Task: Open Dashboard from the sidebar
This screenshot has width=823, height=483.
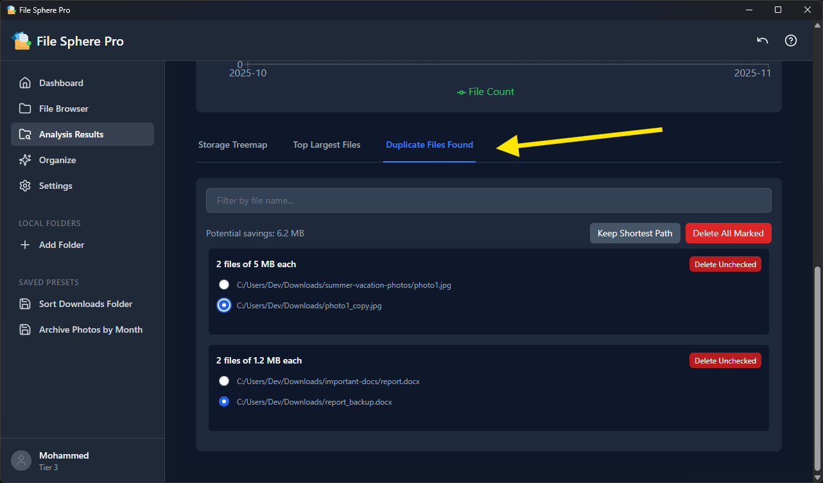Action: coord(82,83)
